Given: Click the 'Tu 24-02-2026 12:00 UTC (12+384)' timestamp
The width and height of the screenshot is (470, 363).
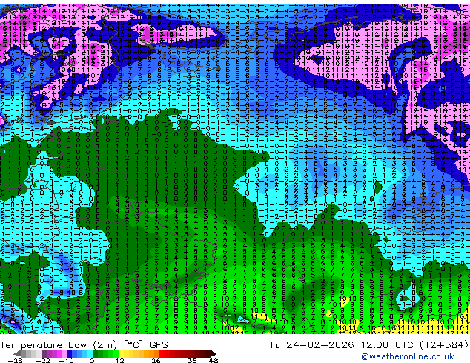Looking at the screenshot, I should (x=368, y=345).
